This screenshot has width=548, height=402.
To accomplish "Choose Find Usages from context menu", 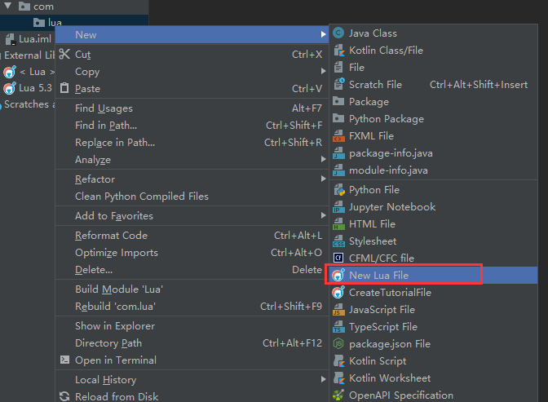I will [x=192, y=108].
